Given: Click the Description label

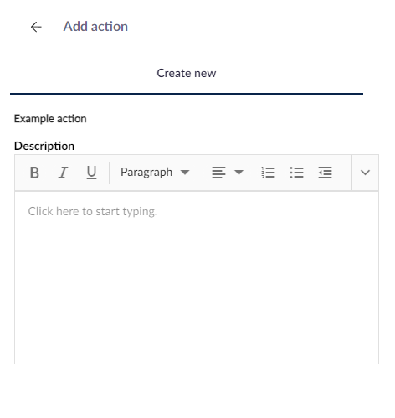Looking at the screenshot, I should (44, 146).
